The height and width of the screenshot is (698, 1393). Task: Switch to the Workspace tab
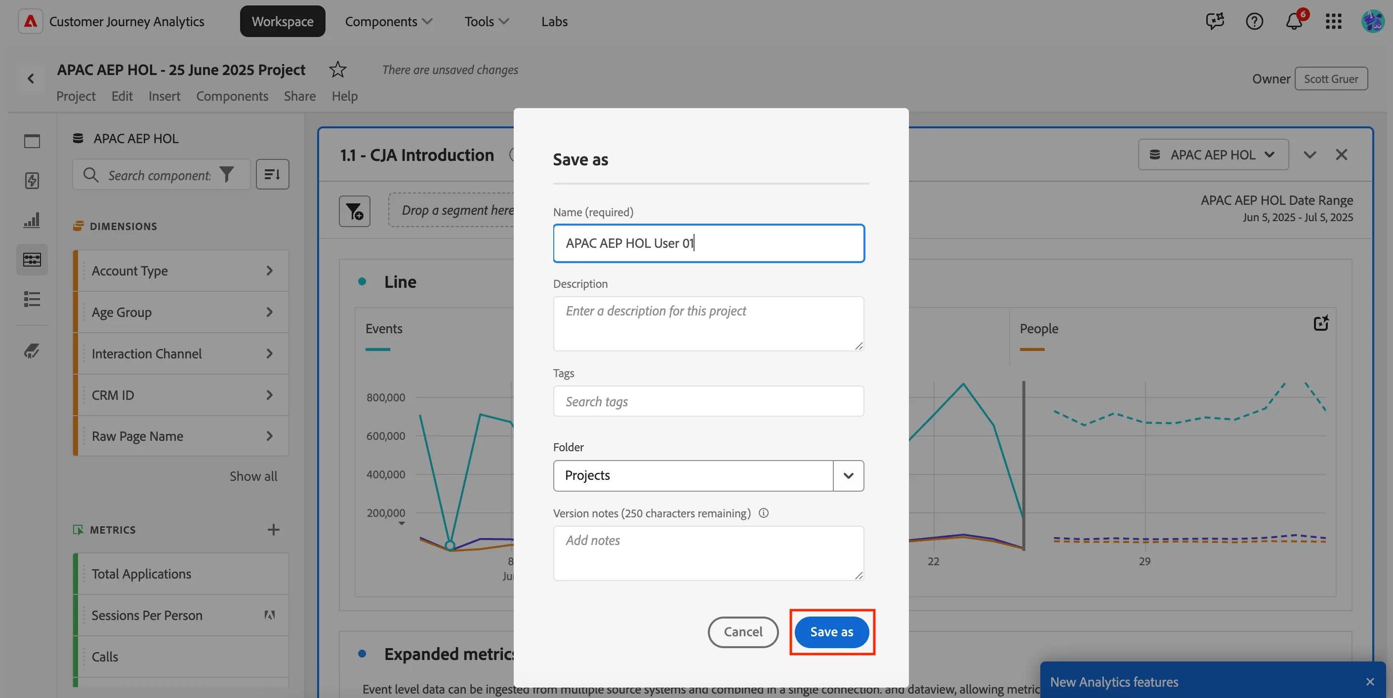pyautogui.click(x=282, y=21)
